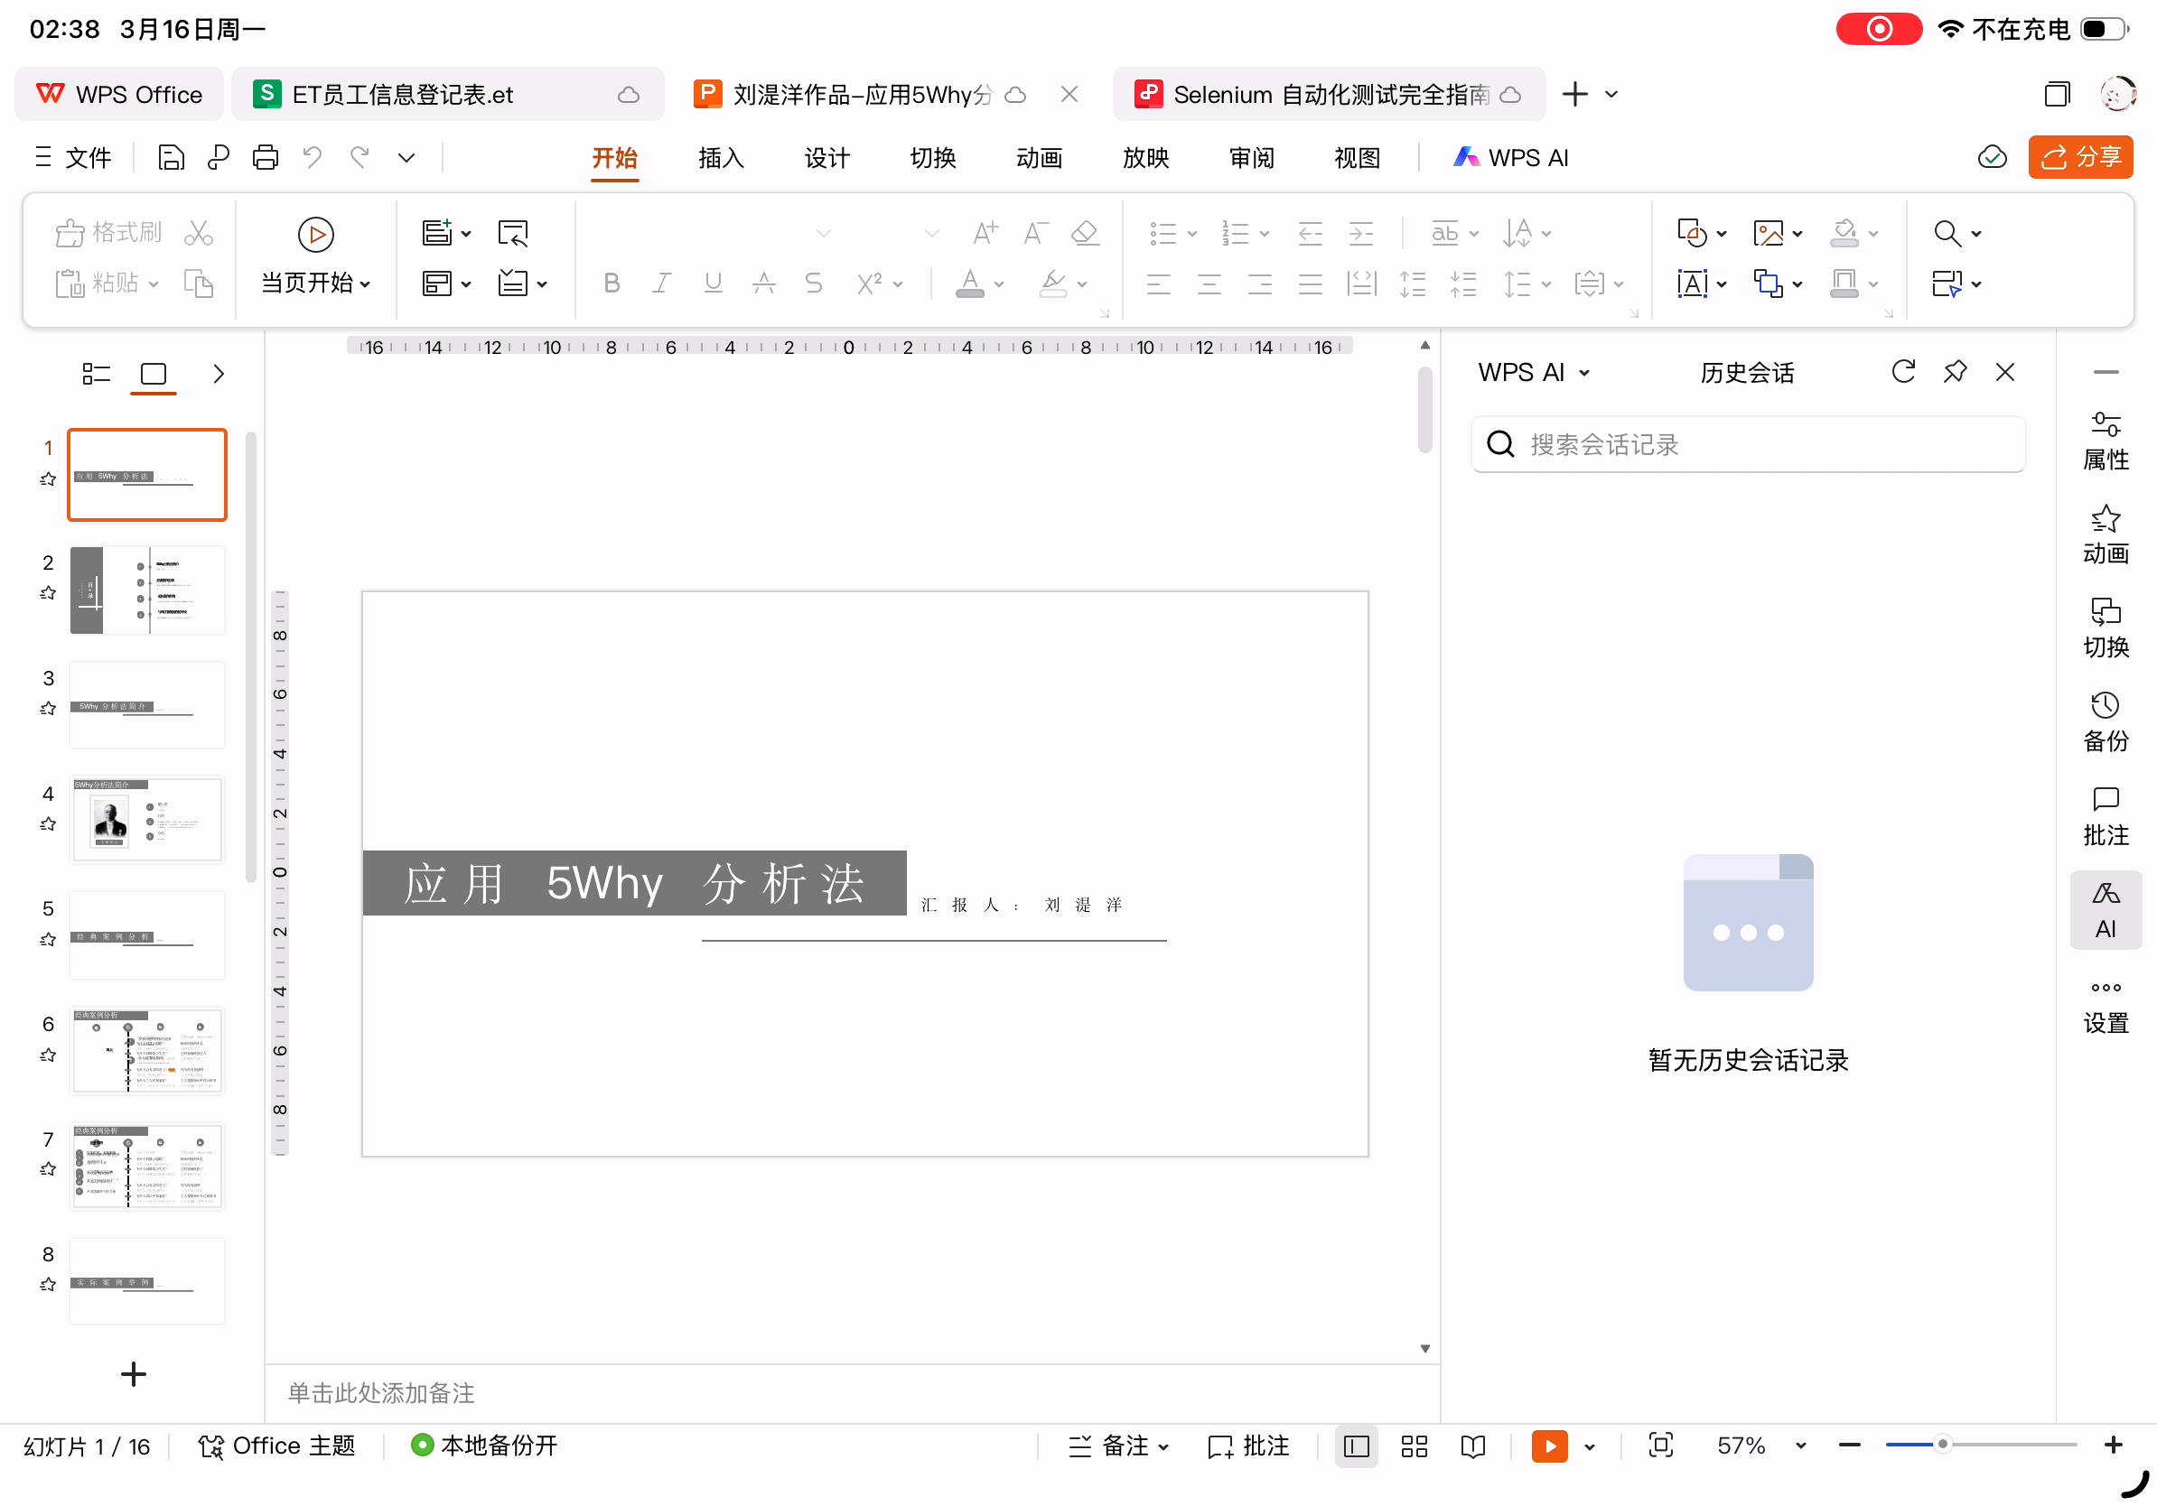Viewport: 2157px width, 1506px height.
Task: Expand the WPS AI panel title dropdown
Action: coord(1585,373)
